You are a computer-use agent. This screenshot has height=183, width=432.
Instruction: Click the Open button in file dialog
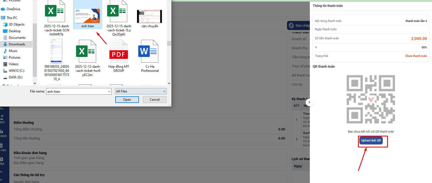click(x=127, y=100)
